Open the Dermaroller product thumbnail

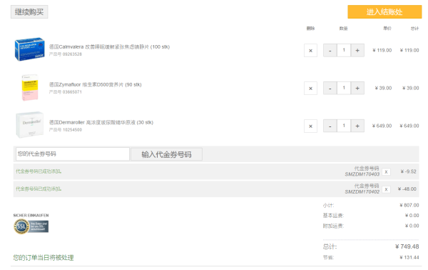29,124
